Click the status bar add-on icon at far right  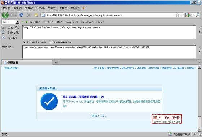click(x=195, y=134)
